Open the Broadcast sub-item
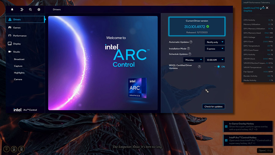275x155 pixels. click(19, 59)
